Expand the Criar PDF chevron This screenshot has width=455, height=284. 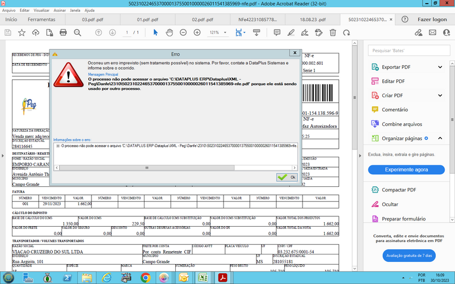(440, 95)
